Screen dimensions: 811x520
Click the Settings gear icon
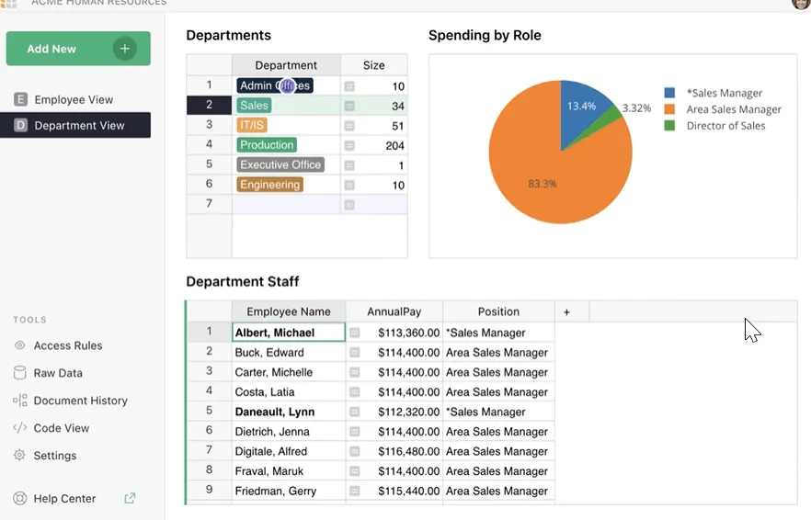tap(19, 455)
